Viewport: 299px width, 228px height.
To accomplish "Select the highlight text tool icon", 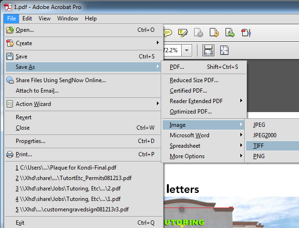I will coord(183,33).
